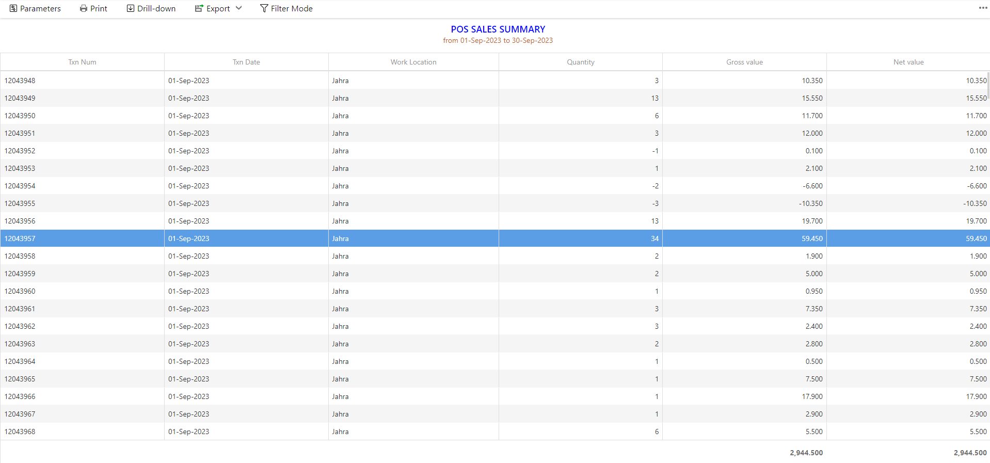Open the three-dot more options menu
Image resolution: width=990 pixels, height=463 pixels.
coord(983,8)
